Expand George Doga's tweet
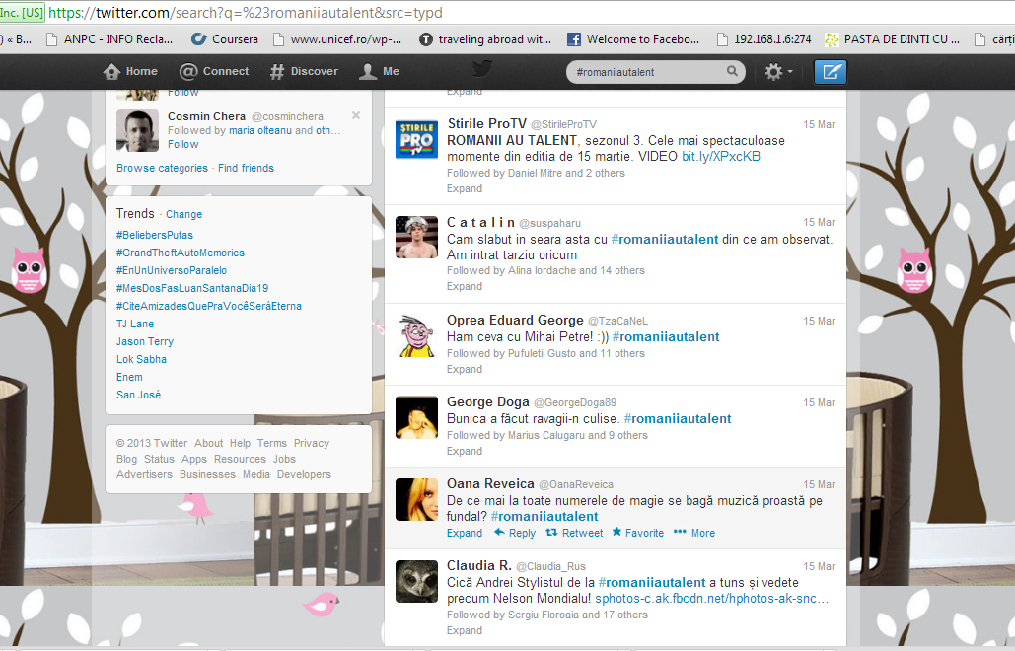 coord(465,451)
